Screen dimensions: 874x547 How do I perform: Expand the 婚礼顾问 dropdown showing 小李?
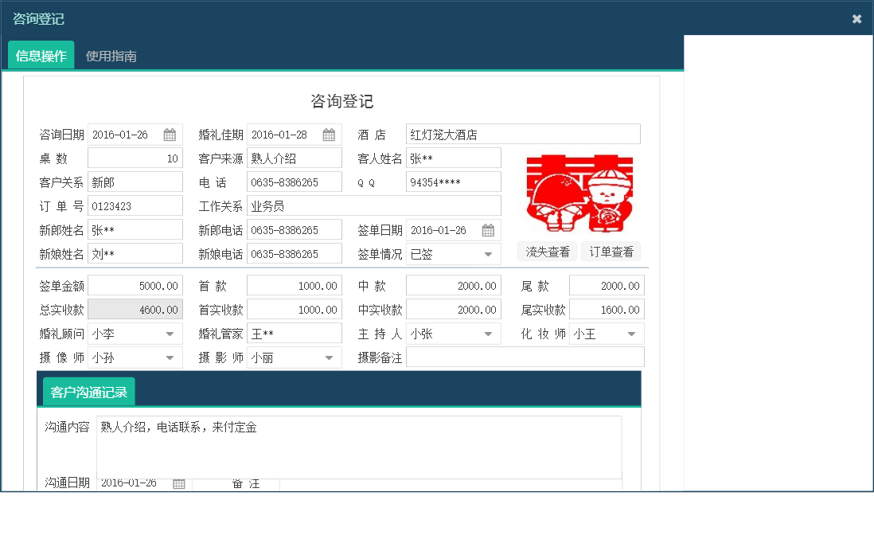pyautogui.click(x=170, y=333)
